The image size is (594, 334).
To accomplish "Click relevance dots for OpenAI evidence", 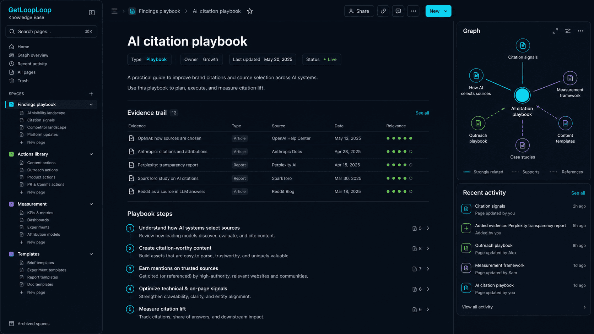I will click(x=399, y=138).
